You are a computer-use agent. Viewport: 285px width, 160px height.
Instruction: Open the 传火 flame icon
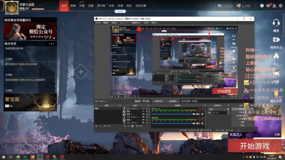coord(276,57)
